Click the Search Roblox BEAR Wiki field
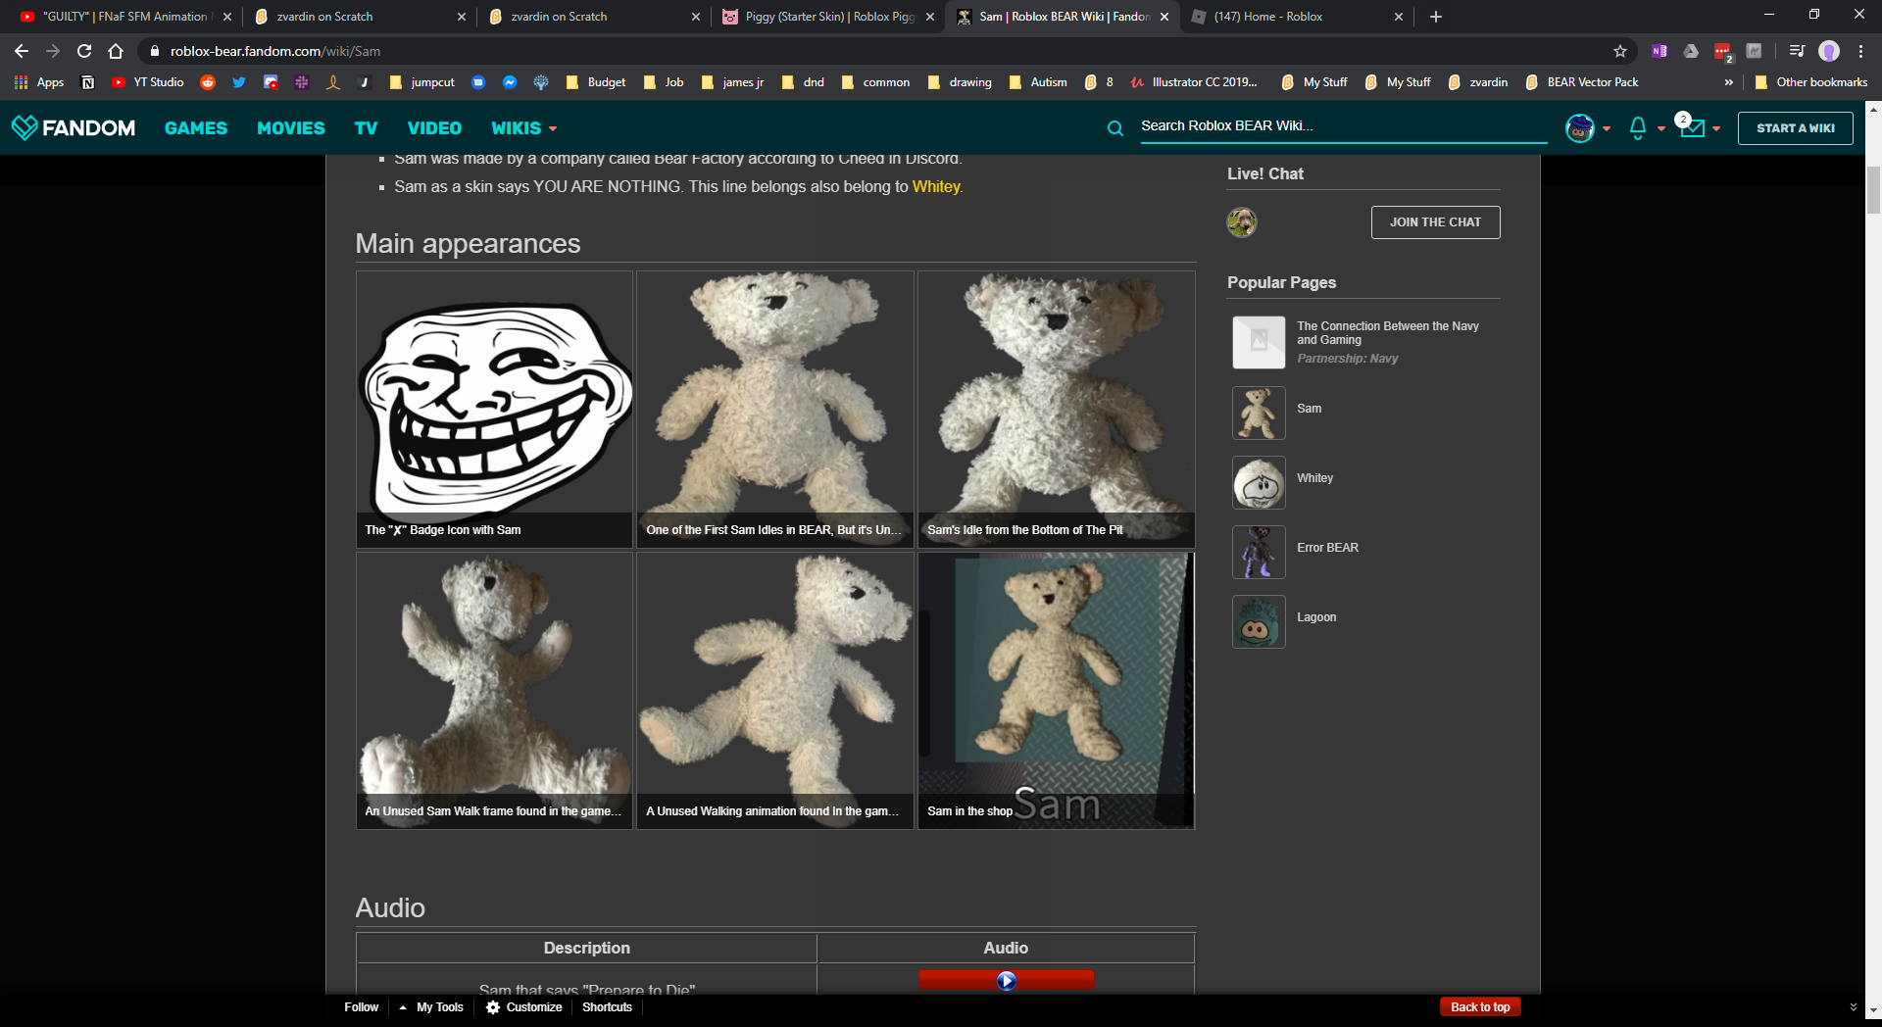1882x1027 pixels. pyautogui.click(x=1343, y=126)
